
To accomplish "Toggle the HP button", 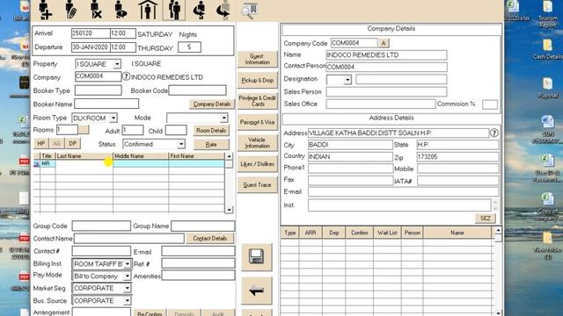I will pyautogui.click(x=41, y=143).
